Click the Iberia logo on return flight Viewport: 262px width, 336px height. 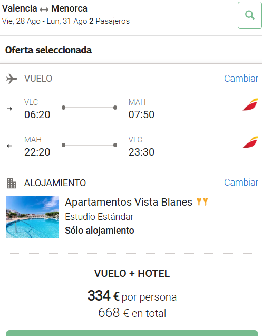(250, 142)
